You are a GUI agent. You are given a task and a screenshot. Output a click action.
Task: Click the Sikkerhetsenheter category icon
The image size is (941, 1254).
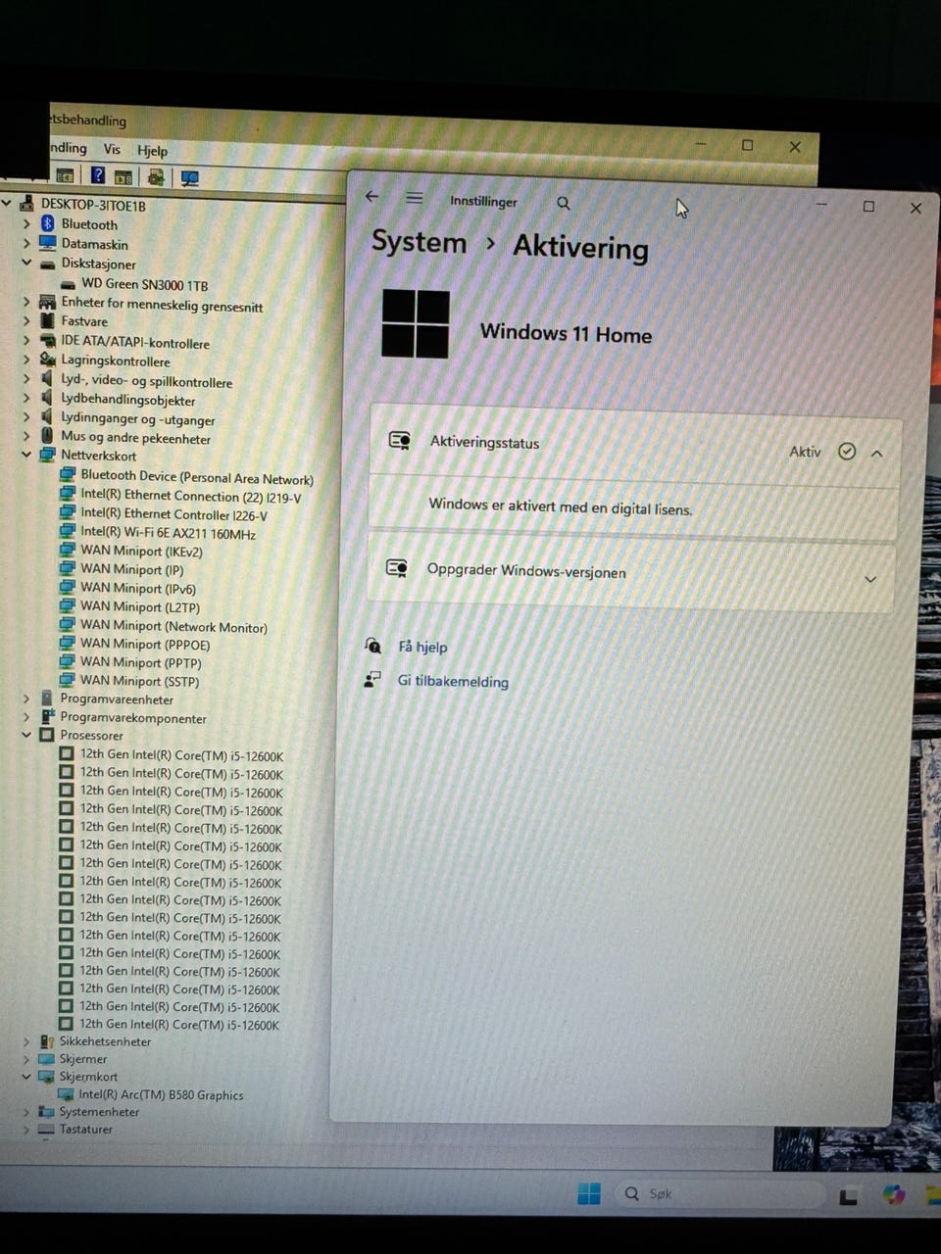click(46, 1041)
